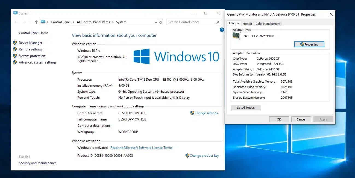
Task: Open the Color Management tab
Action: coord(268,24)
